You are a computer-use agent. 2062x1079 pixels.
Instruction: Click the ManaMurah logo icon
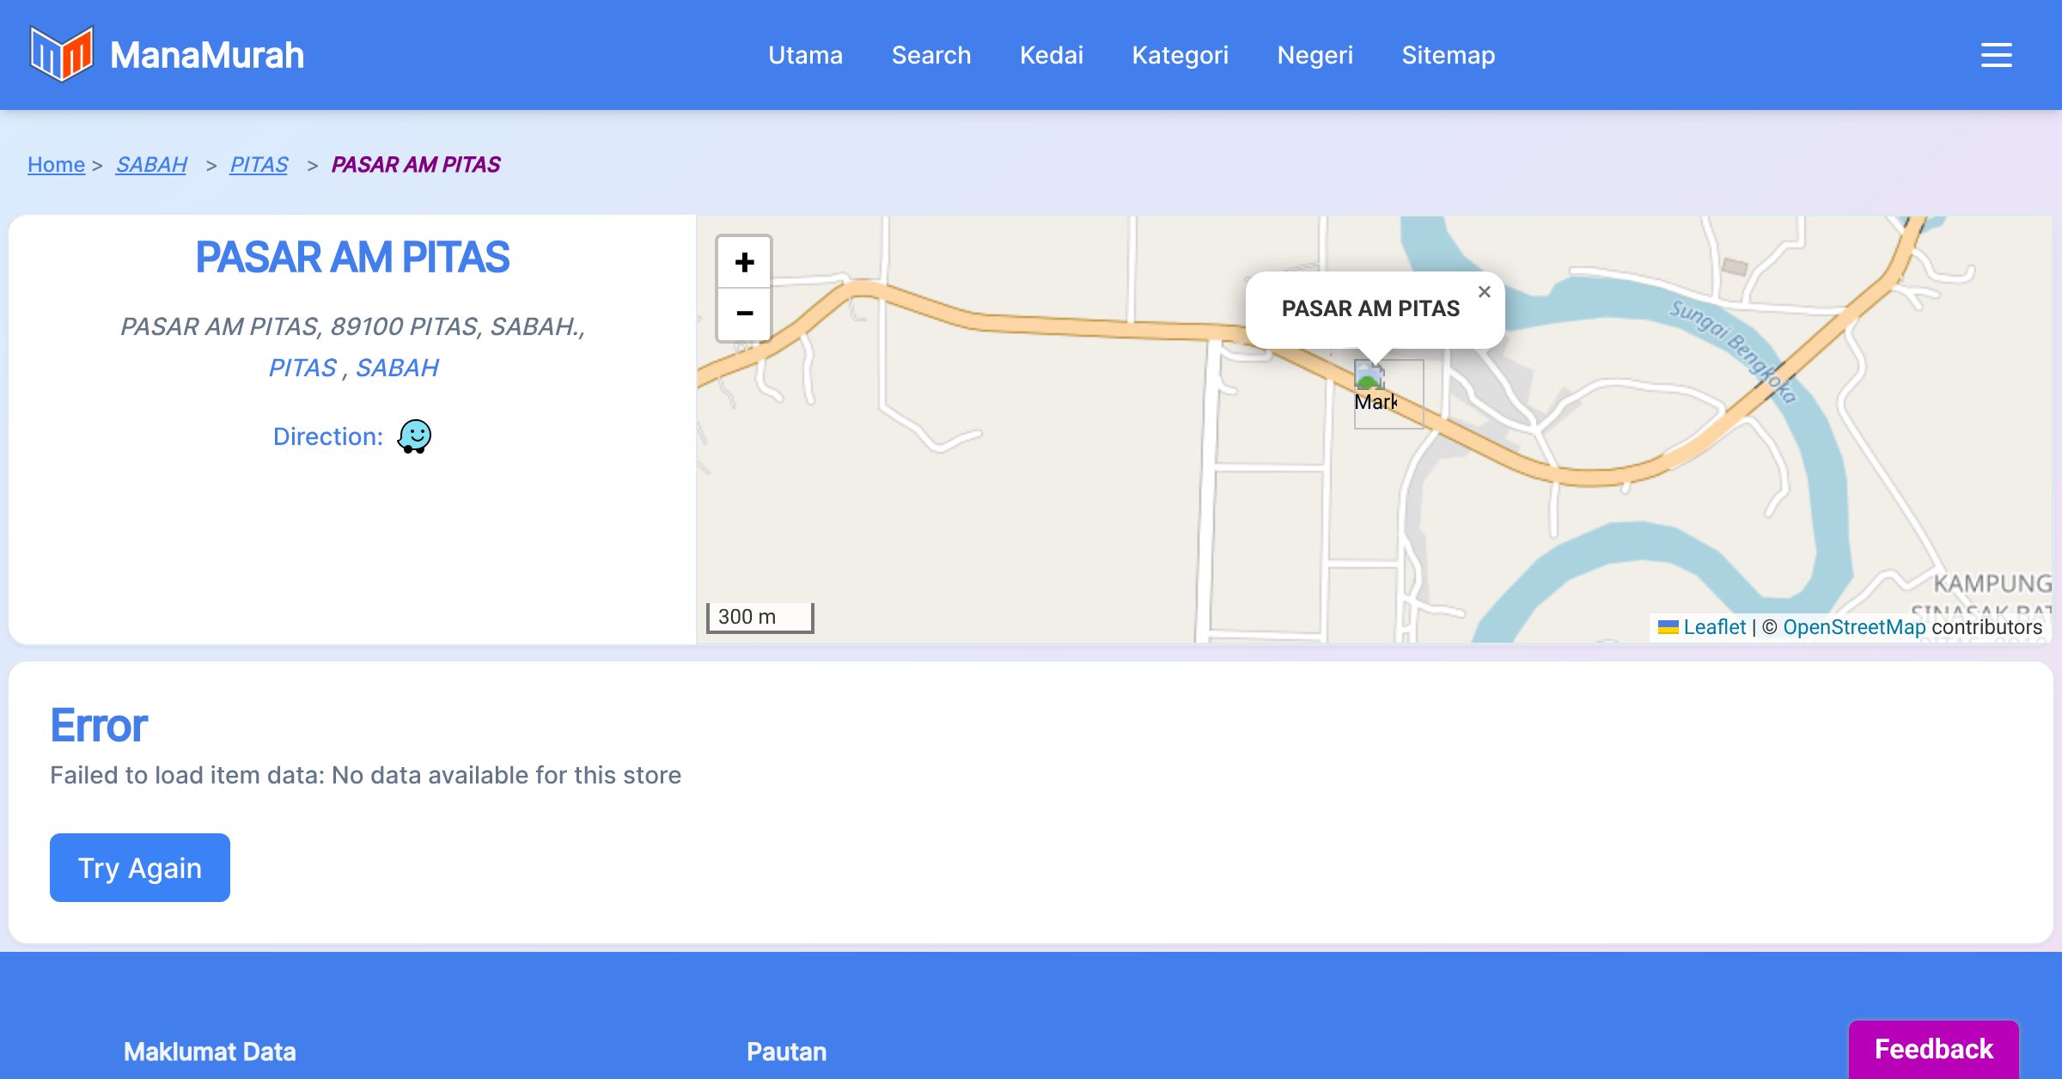(x=61, y=54)
